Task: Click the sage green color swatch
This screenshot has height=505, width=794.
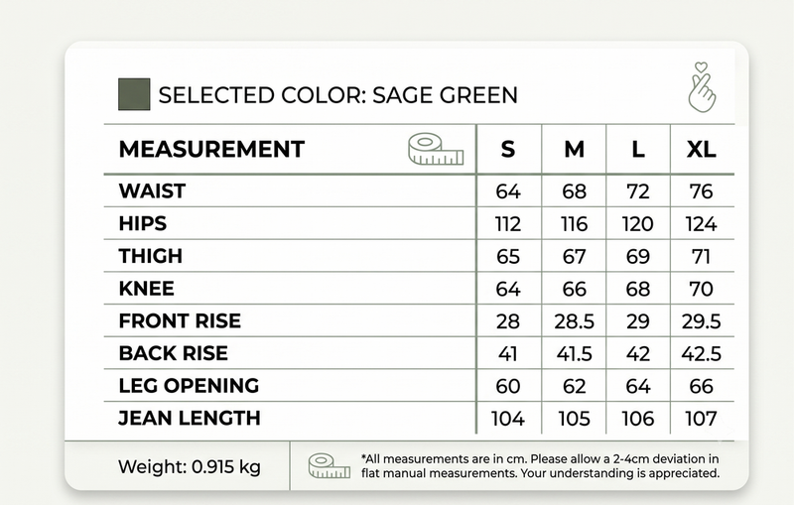Action: click(134, 94)
